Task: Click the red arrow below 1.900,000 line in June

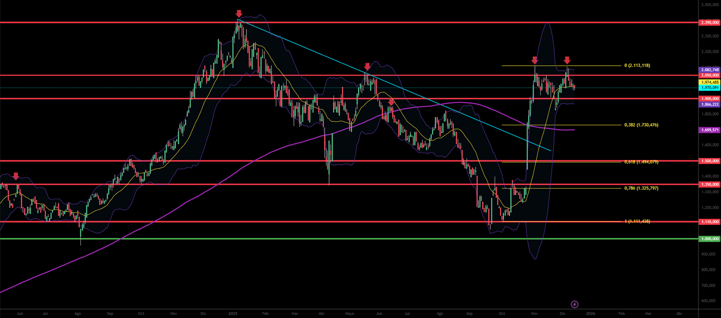Action: [x=391, y=102]
